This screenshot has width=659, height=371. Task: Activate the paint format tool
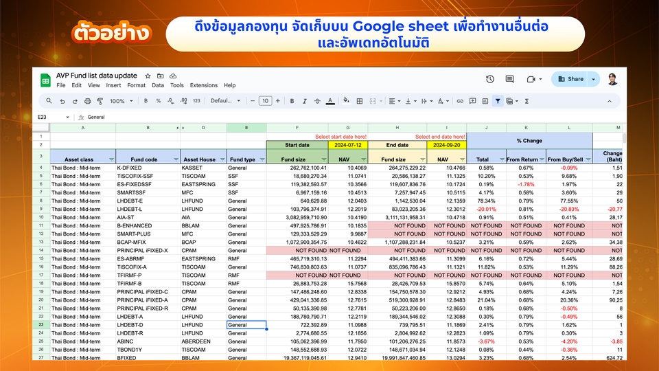(x=100, y=101)
